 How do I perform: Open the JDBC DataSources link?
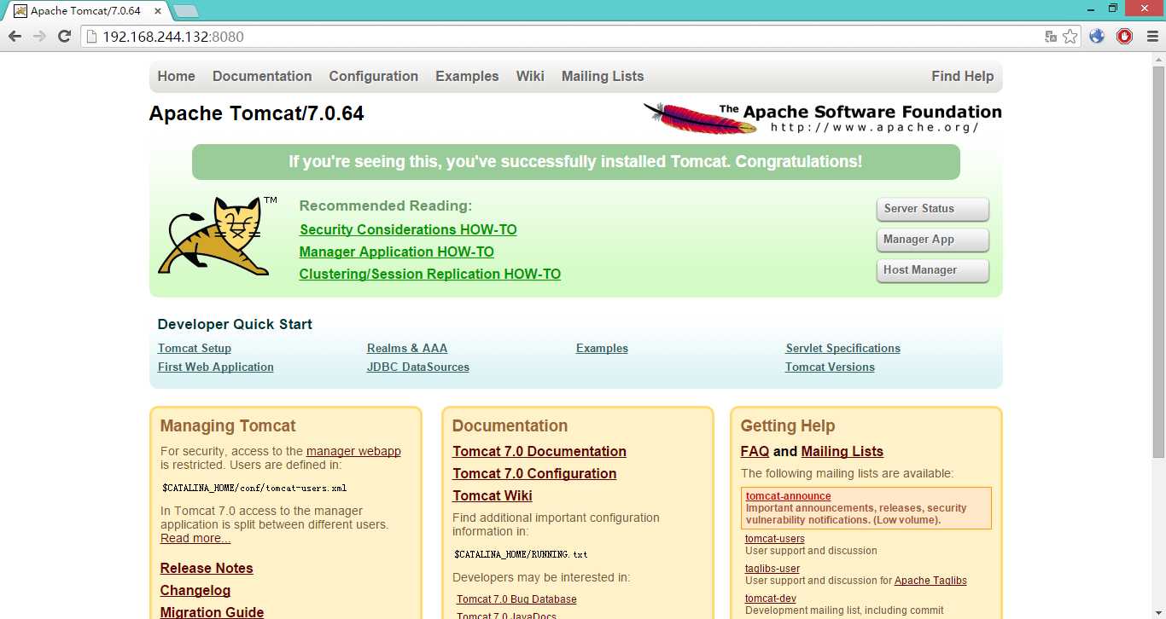tap(418, 367)
